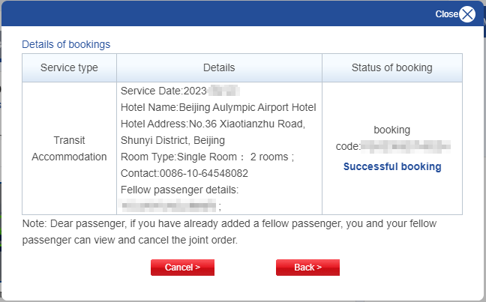Click the Contact phone number 0086-10-64548082
Viewport: 486px width, 302px height.
coord(204,173)
